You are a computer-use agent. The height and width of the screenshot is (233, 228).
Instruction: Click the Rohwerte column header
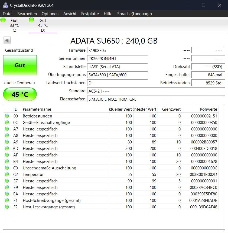[x=200, y=109]
